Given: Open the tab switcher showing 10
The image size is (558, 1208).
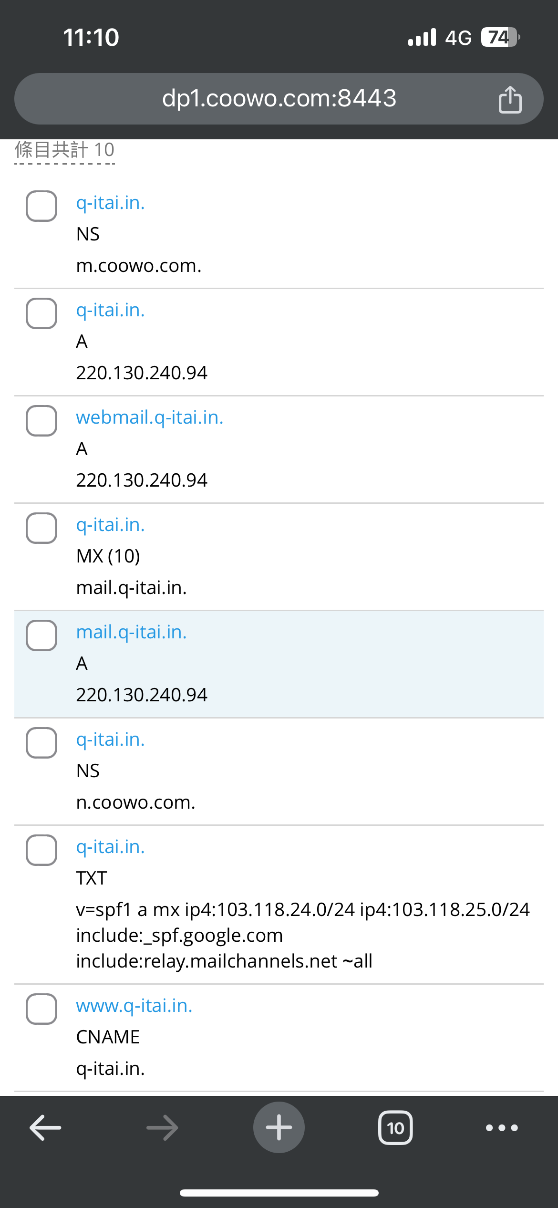Looking at the screenshot, I should (x=395, y=1128).
